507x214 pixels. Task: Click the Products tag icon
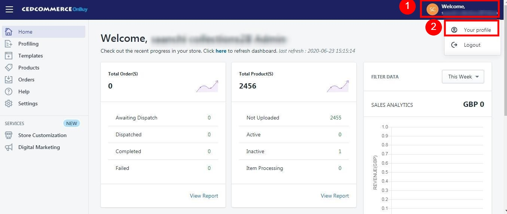[x=9, y=68]
